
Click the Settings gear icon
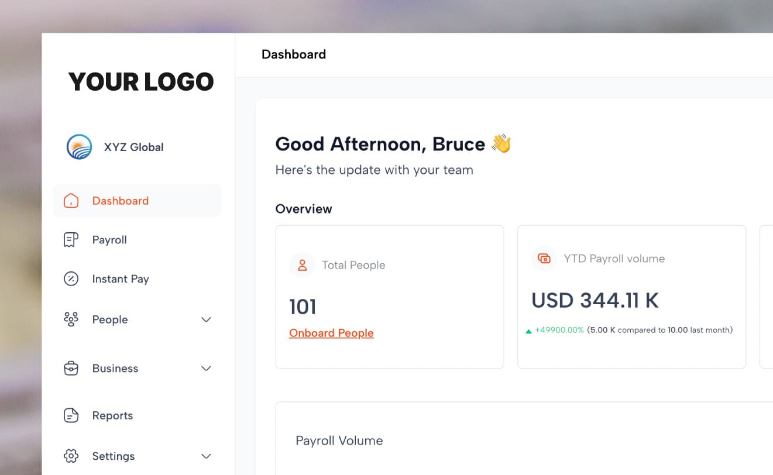pyautogui.click(x=70, y=456)
